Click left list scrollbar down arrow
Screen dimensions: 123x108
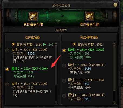(56, 103)
